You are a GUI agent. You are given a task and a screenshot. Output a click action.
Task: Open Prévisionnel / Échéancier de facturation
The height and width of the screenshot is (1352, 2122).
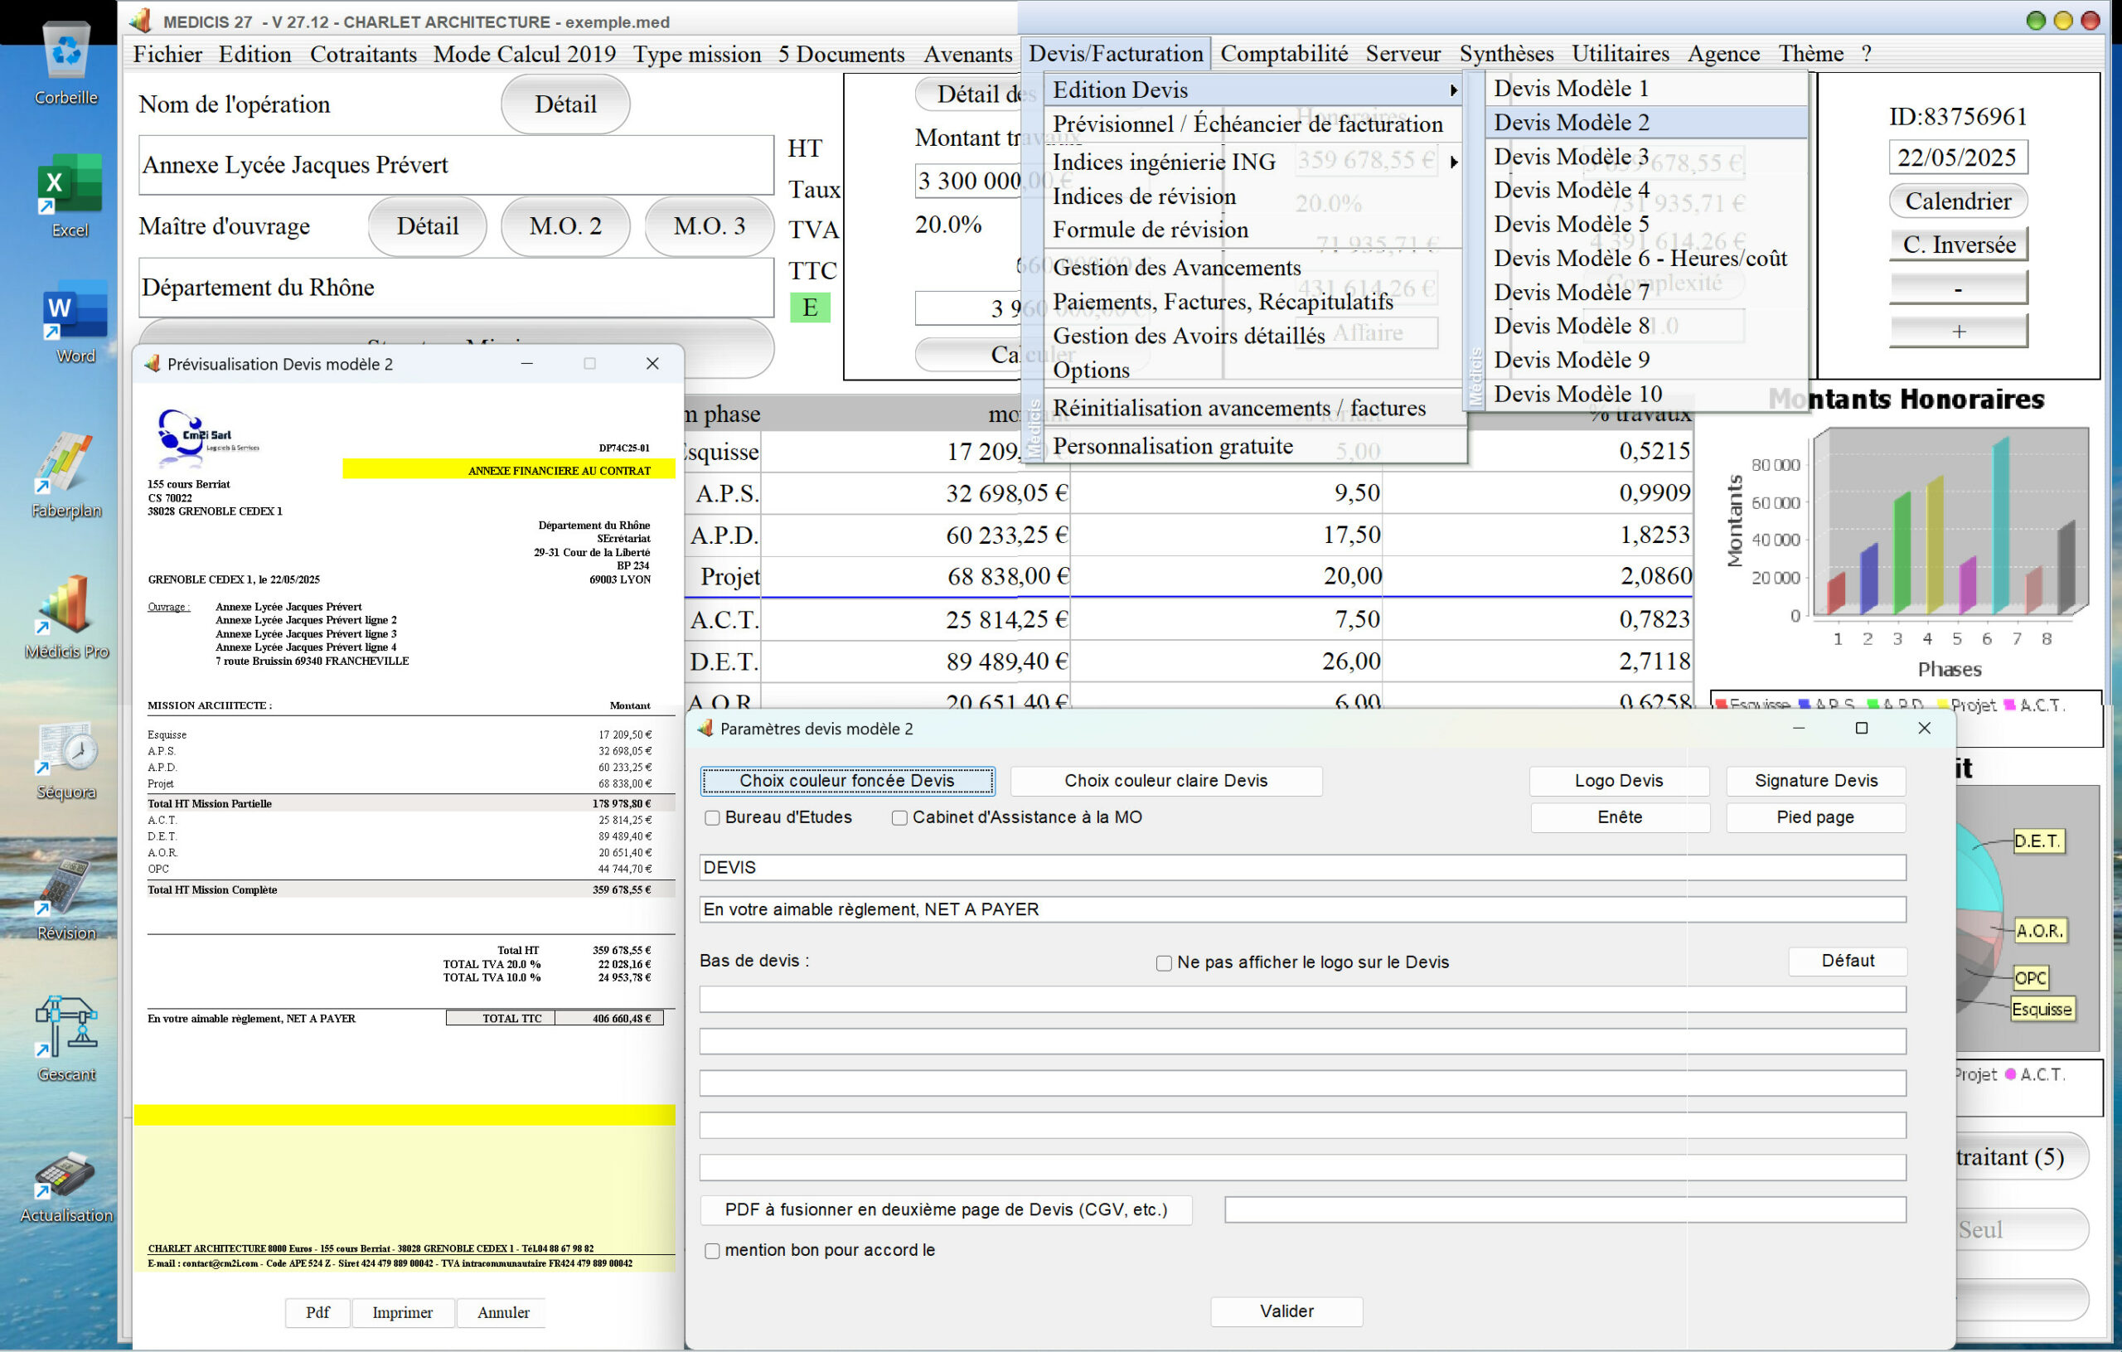click(x=1254, y=124)
